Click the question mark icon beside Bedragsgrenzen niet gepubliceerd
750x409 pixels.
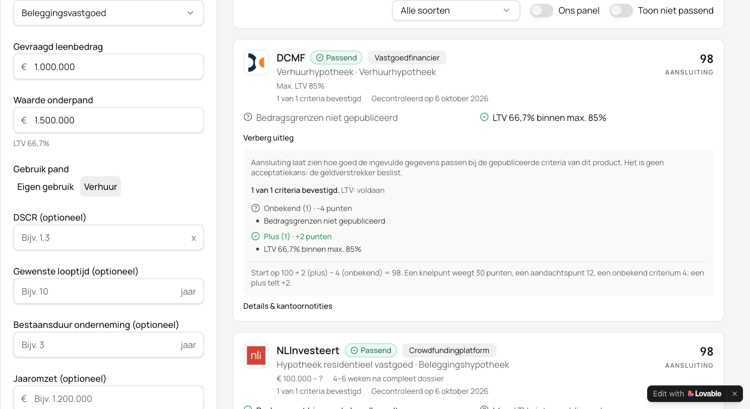tap(248, 117)
